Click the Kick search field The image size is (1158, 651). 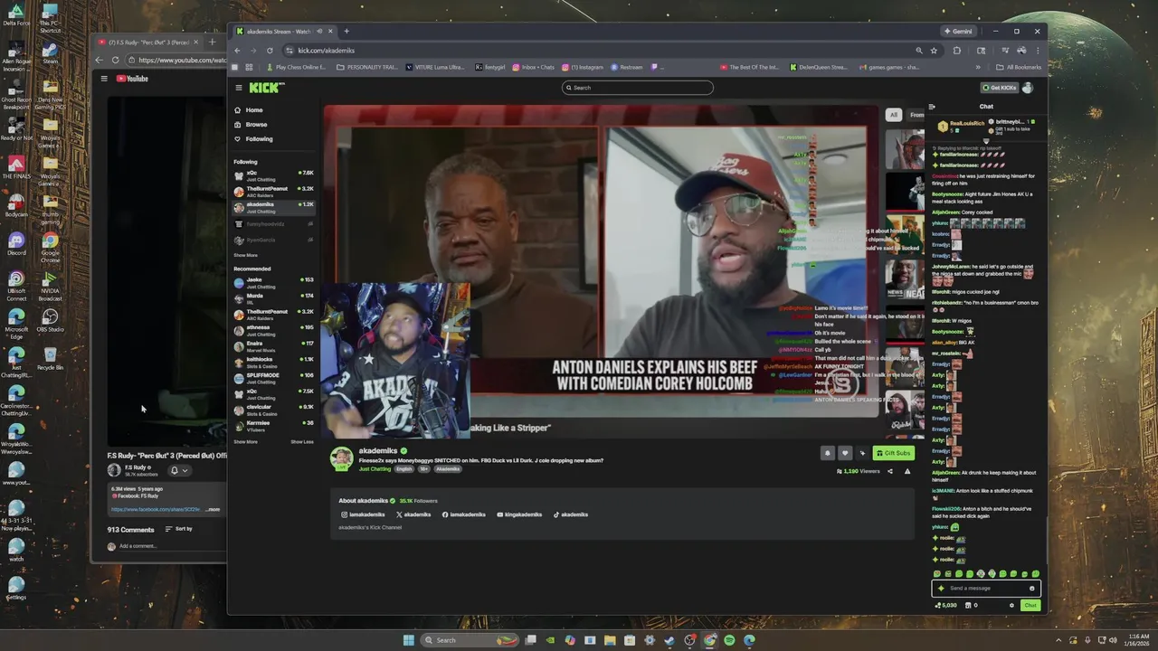pyautogui.click(x=637, y=88)
